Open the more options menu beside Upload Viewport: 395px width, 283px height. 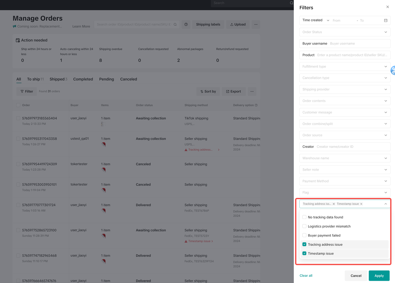pos(256,24)
